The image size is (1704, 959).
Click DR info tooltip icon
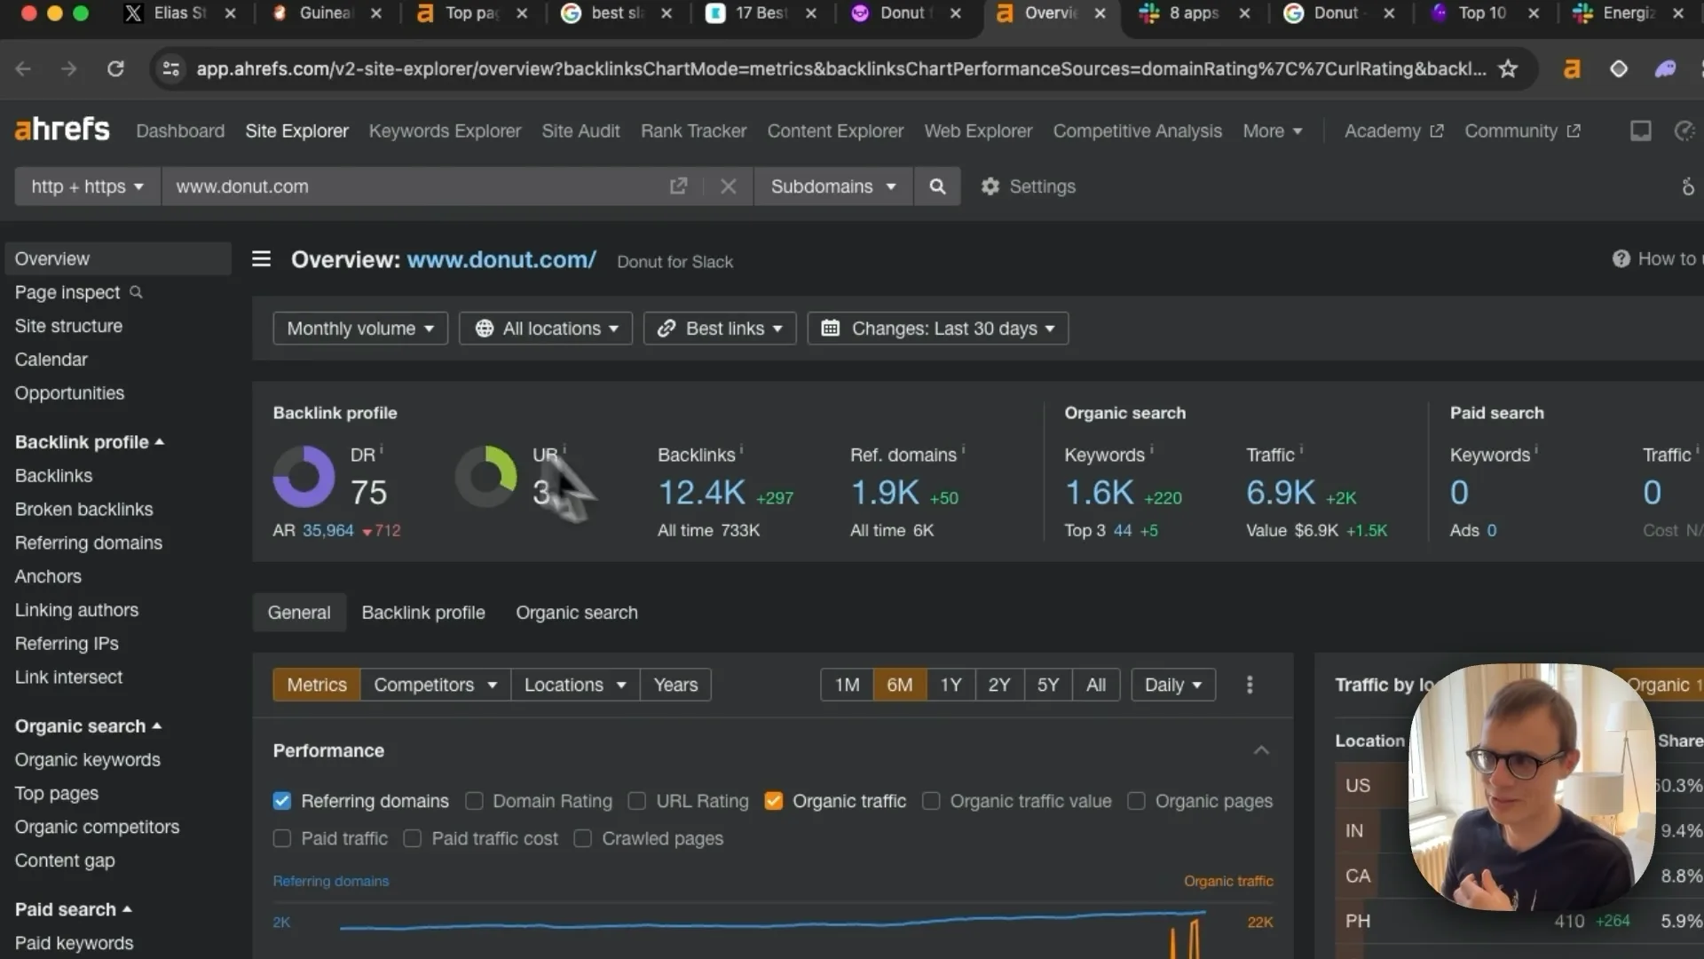(382, 448)
